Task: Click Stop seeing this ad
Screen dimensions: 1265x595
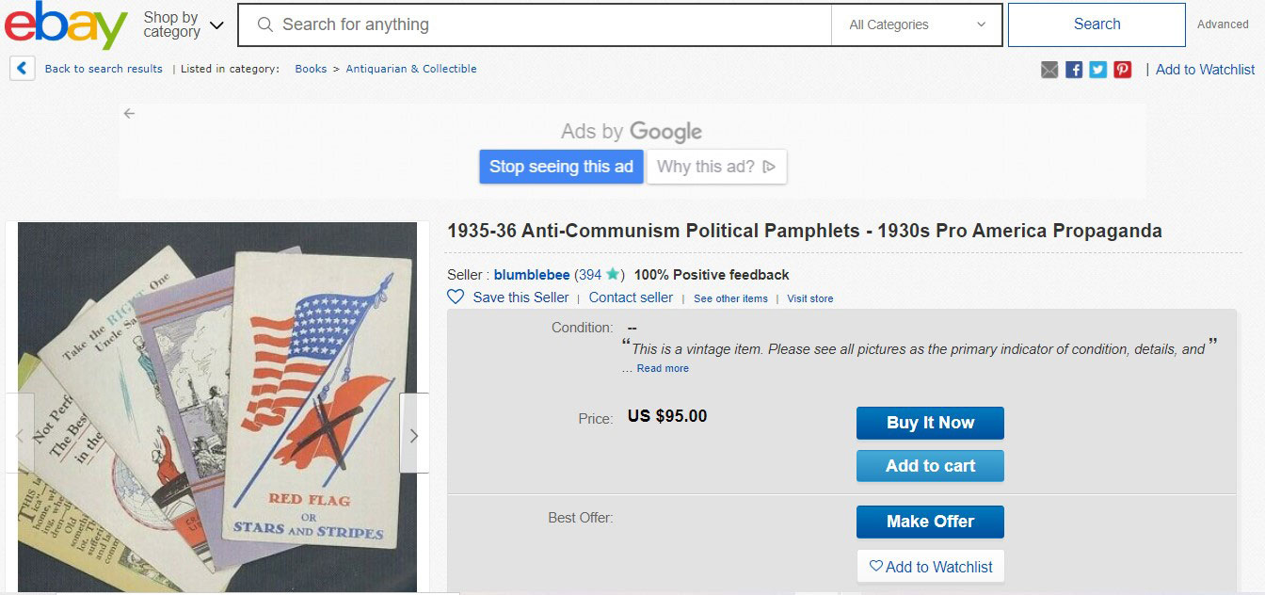Action: tap(561, 166)
